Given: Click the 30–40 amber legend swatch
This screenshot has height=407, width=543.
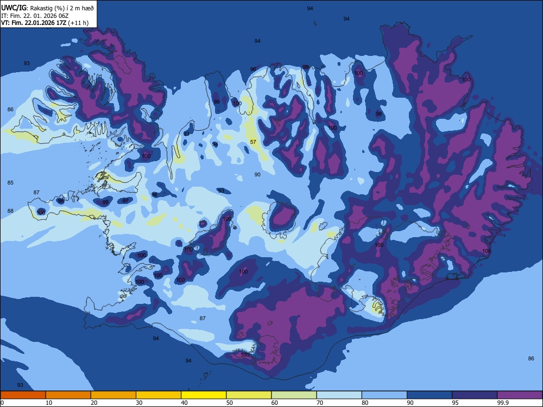Looking at the screenshot, I should click(x=159, y=395).
